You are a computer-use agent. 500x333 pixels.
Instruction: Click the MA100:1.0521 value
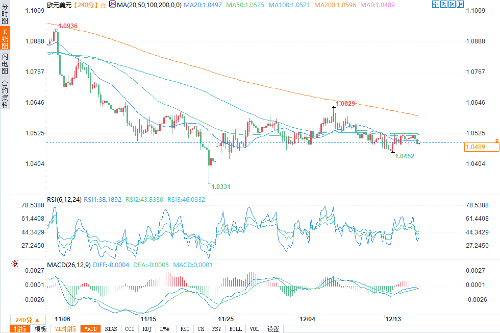click(289, 5)
